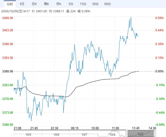Click the -0.44% green percent label
Image resolution: width=166 pixels, height=137 pixels.
(x=160, y=112)
